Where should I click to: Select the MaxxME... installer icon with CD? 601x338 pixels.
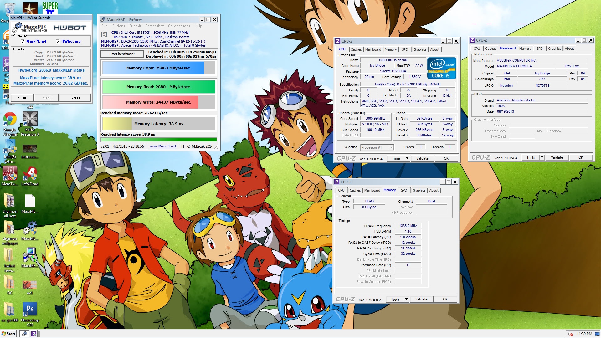click(30, 258)
